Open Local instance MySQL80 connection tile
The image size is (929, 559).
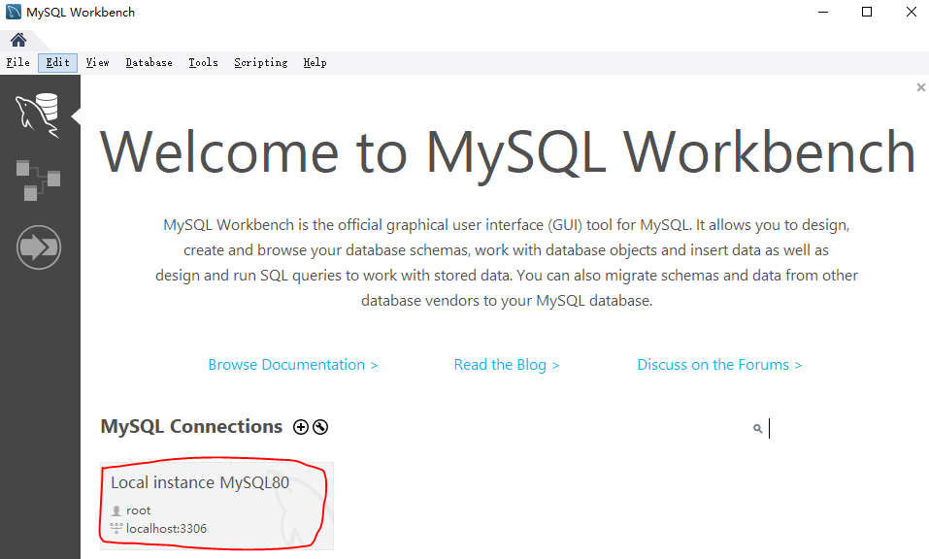(x=216, y=506)
